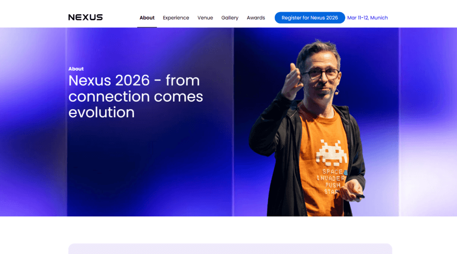This screenshot has width=457, height=254.
Task: Click the Mar 11-12, Munich link
Action: [x=367, y=18]
